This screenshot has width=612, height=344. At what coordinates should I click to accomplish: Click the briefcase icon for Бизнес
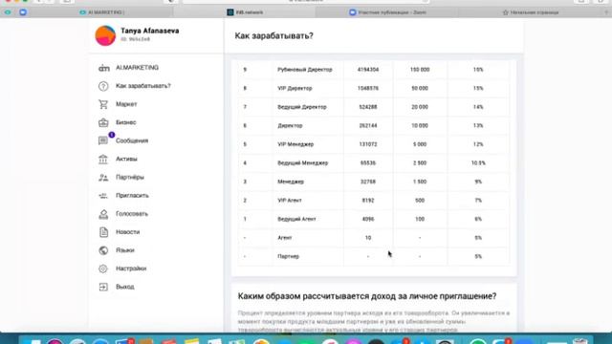(103, 122)
